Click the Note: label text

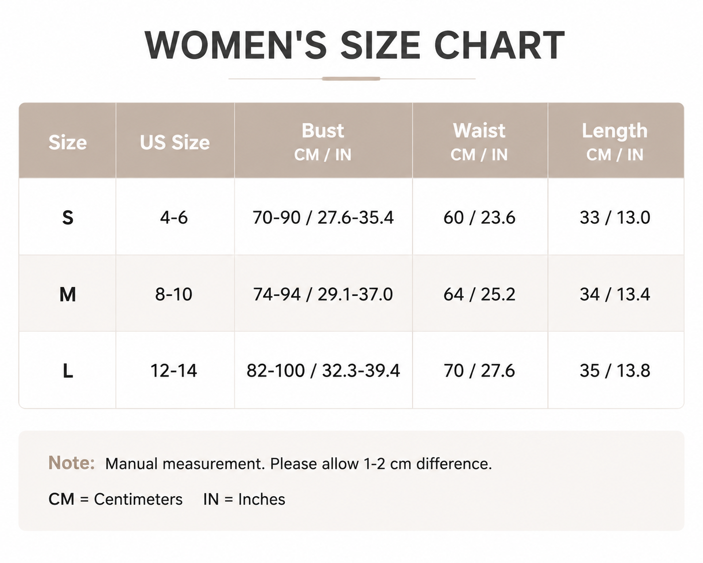pos(72,463)
